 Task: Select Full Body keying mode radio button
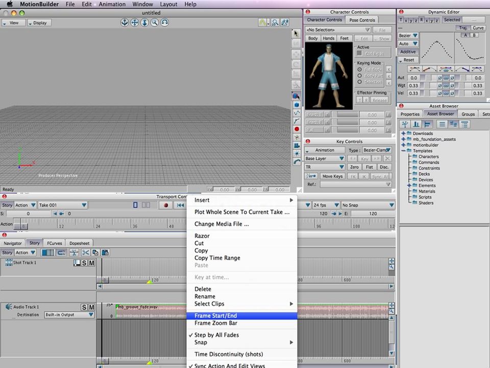360,70
